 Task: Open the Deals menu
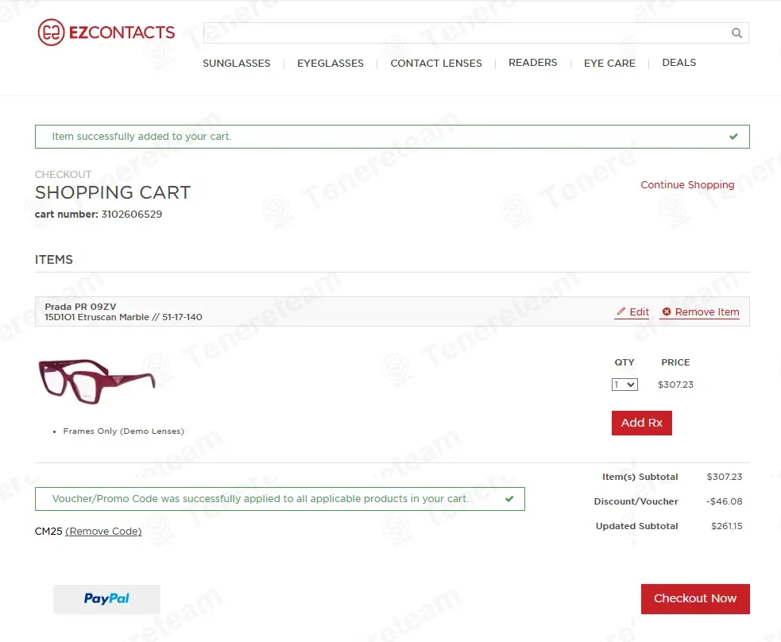tap(679, 63)
